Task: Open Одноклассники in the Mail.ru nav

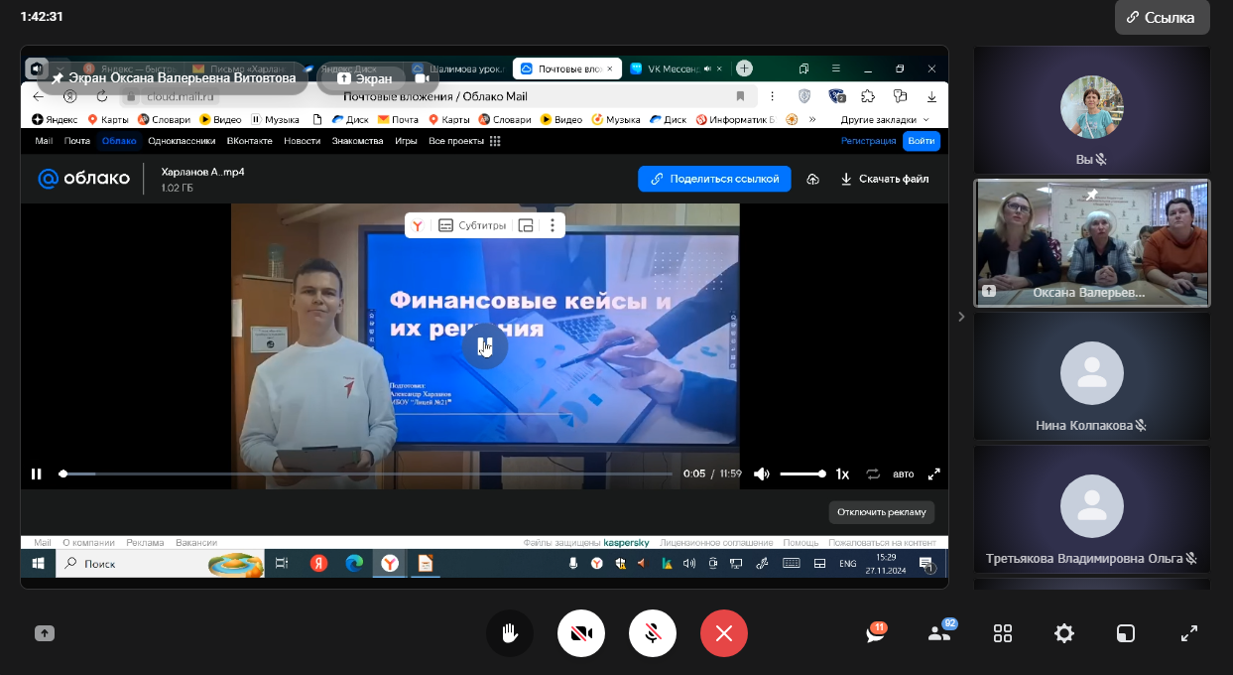Action: (x=182, y=141)
